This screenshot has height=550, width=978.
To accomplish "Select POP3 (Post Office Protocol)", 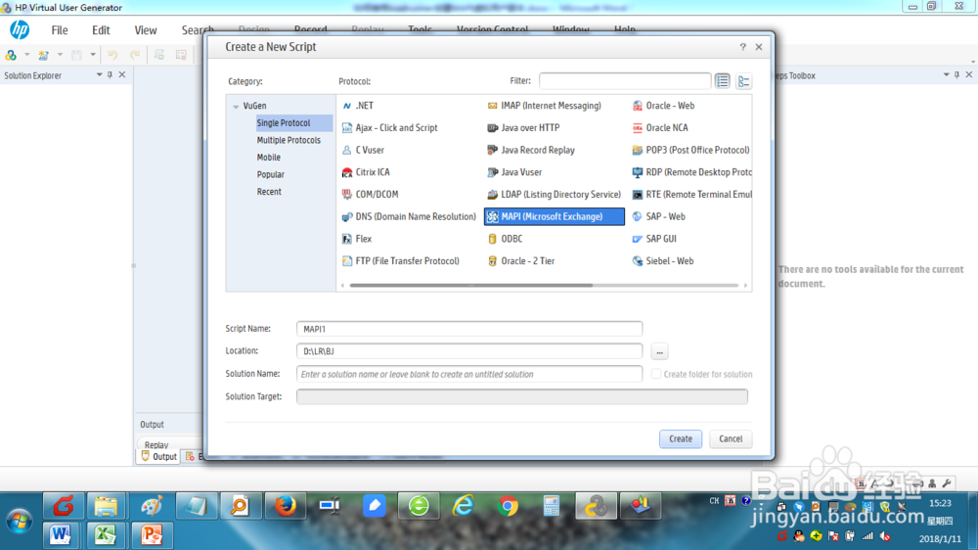I will (x=691, y=150).
